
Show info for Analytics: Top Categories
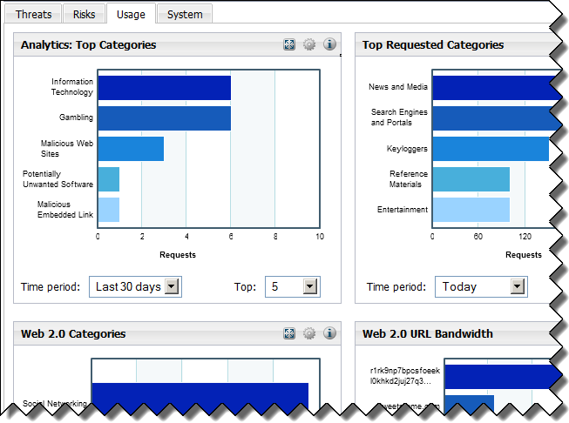pos(329,44)
